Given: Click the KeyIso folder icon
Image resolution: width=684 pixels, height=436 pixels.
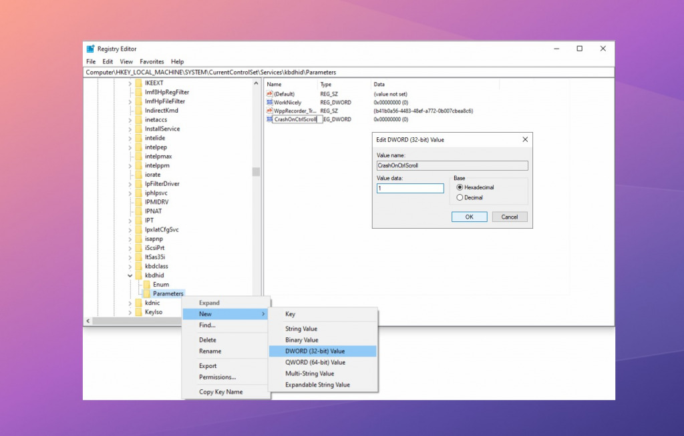Looking at the screenshot, I should [x=139, y=312].
